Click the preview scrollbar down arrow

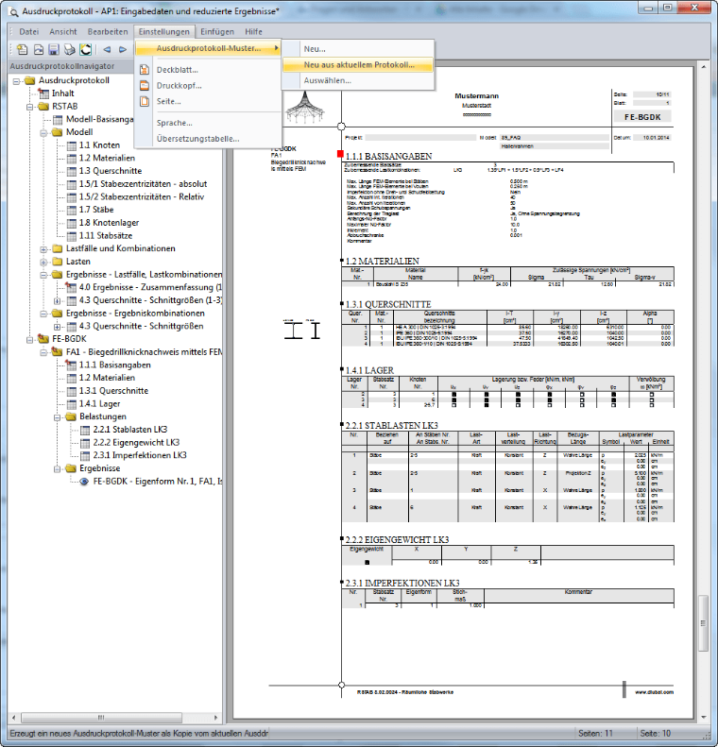[704, 718]
